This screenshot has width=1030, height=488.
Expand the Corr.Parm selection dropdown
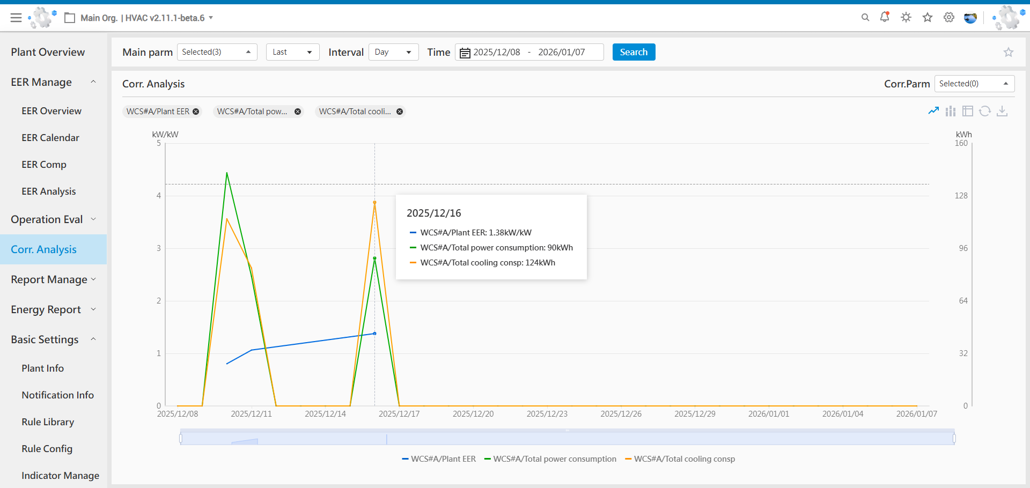click(x=974, y=84)
